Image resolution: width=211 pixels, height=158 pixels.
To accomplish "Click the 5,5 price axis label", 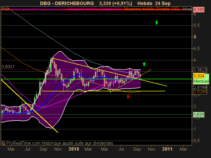I will (196, 25).
